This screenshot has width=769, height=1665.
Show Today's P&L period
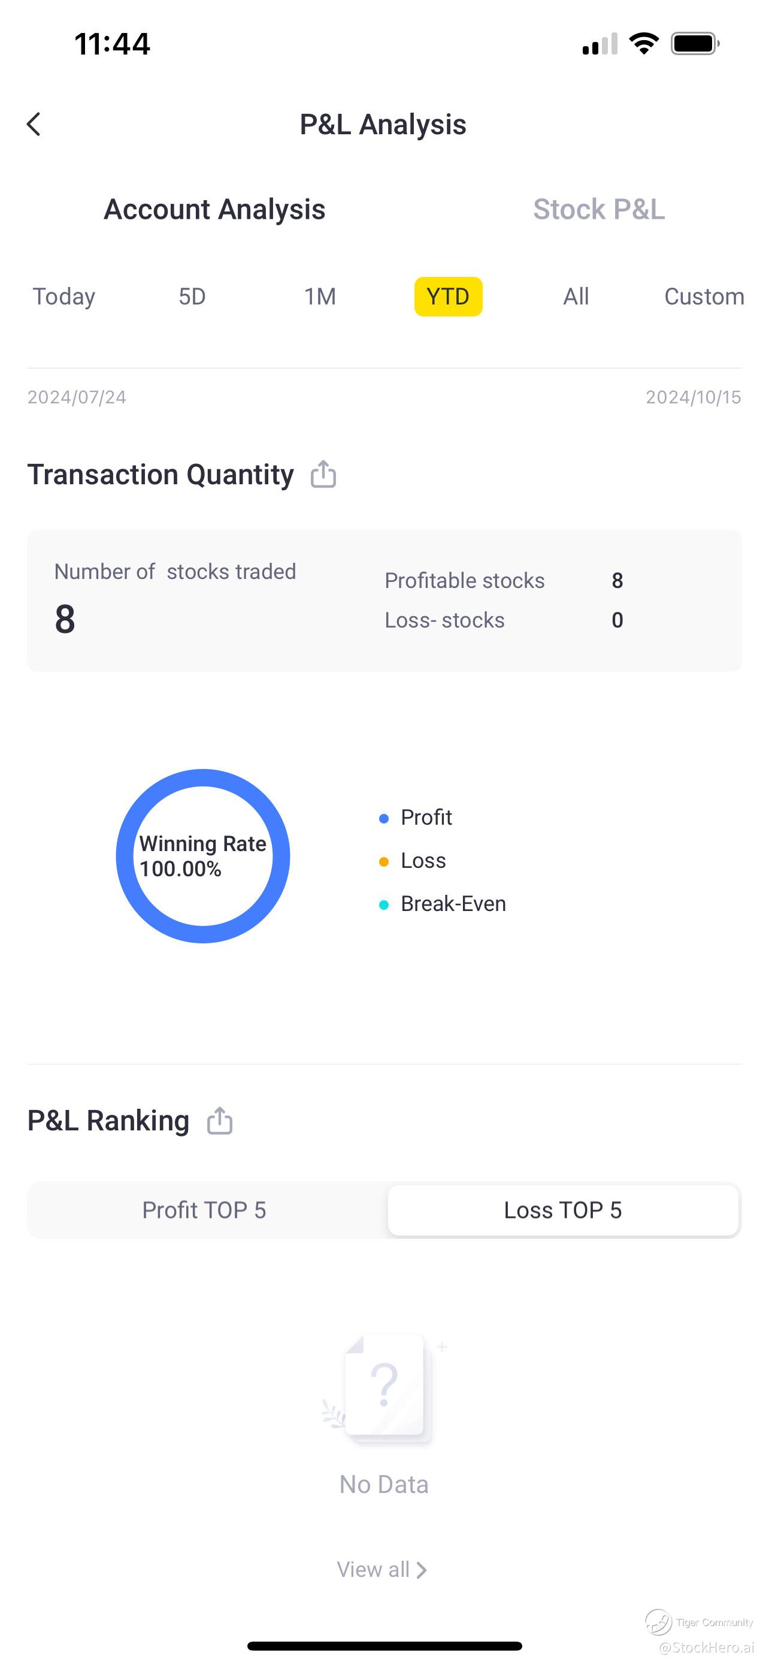coord(64,297)
